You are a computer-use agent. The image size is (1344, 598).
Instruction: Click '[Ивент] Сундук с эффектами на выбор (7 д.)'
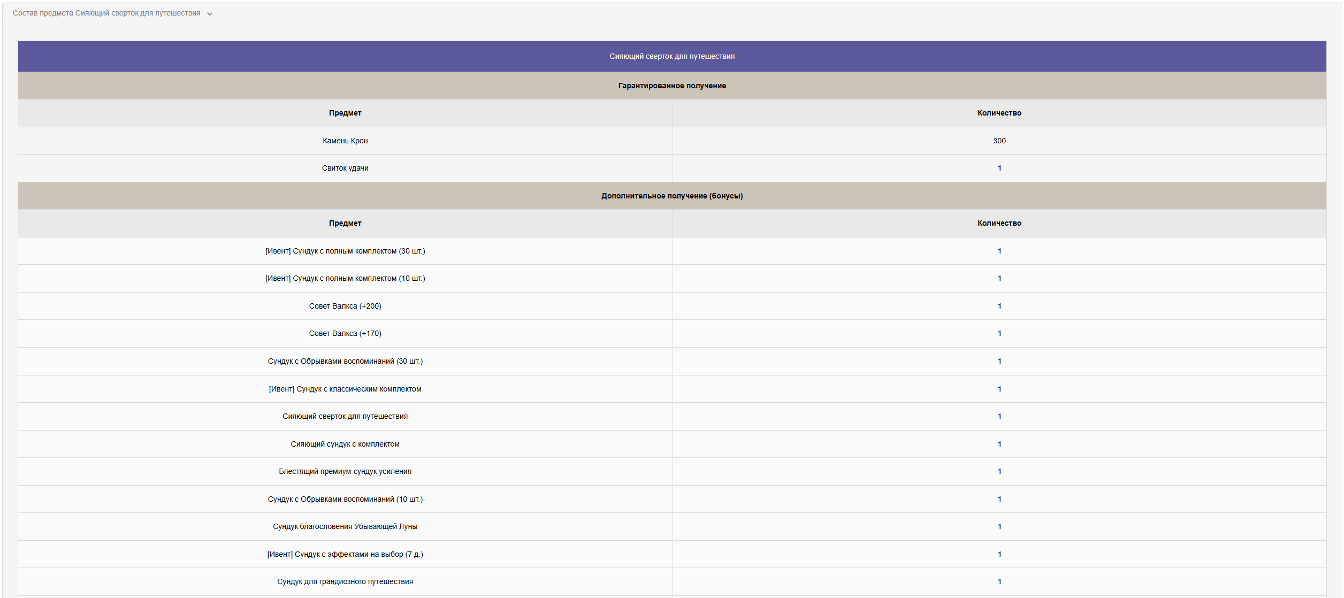(345, 554)
